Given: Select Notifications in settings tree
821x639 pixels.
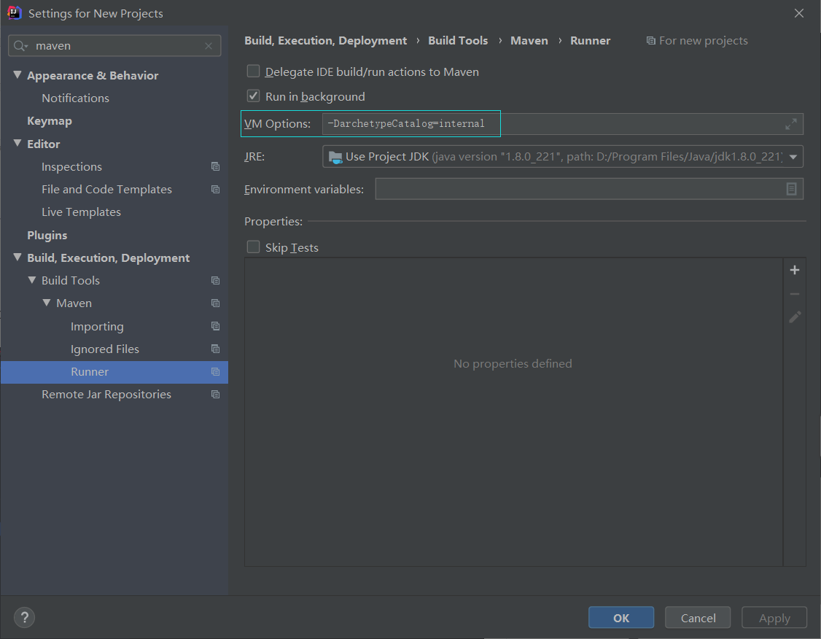Looking at the screenshot, I should 75,98.
